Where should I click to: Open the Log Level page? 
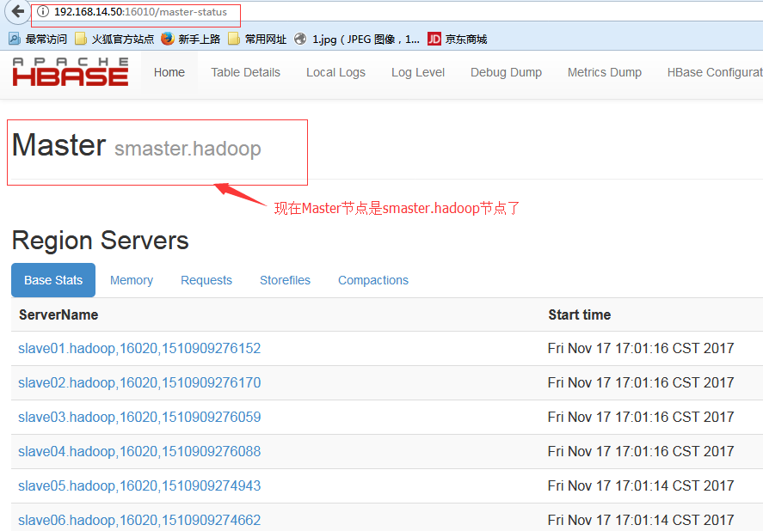[418, 72]
